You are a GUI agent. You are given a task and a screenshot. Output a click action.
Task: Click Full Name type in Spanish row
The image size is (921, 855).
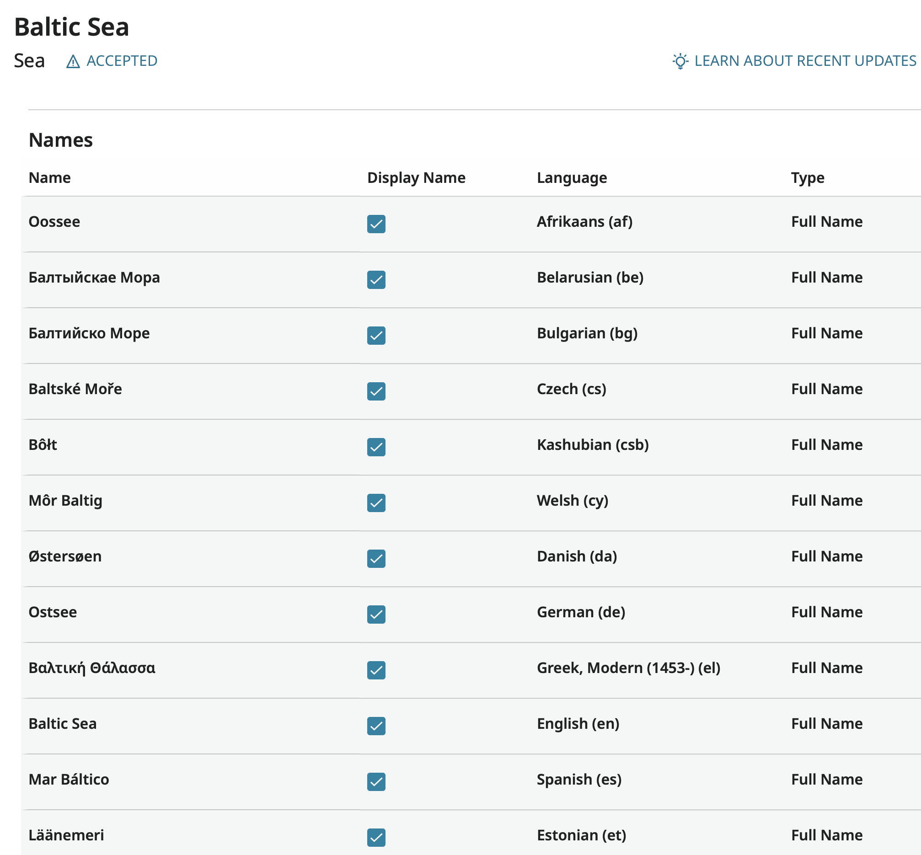(827, 779)
